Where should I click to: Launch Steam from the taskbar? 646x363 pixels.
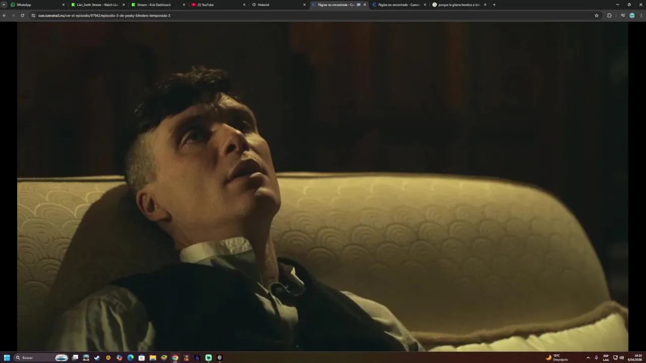pyautogui.click(x=97, y=357)
